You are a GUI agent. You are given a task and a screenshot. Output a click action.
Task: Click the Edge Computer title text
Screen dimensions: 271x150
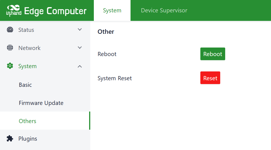point(55,11)
